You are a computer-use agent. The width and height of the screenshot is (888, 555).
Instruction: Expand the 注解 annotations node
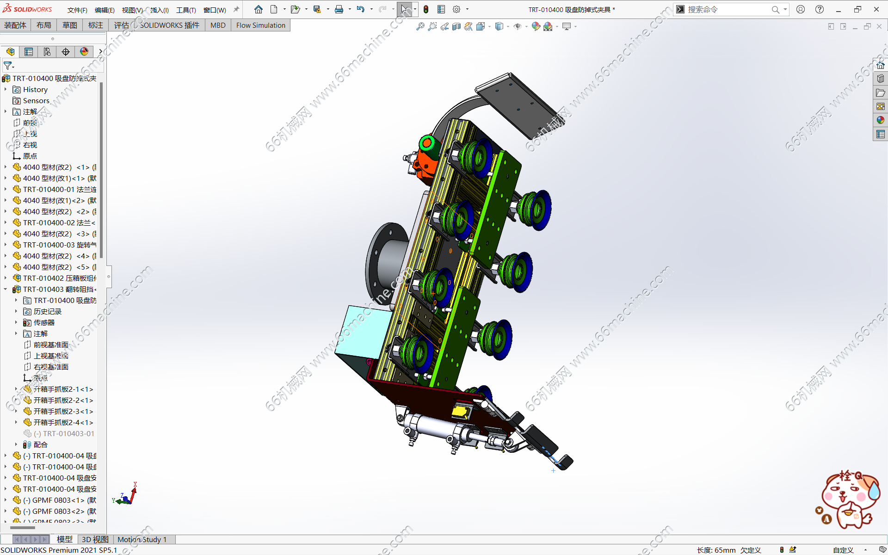point(6,111)
